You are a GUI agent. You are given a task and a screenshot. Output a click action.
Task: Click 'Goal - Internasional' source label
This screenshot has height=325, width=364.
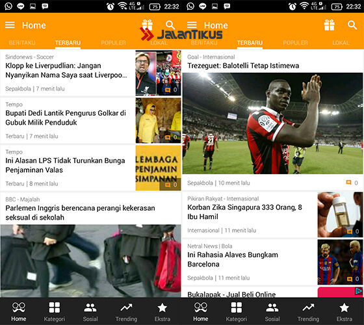[211, 57]
